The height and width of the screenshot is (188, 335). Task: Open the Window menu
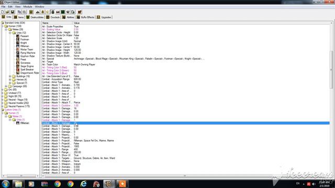[39, 7]
